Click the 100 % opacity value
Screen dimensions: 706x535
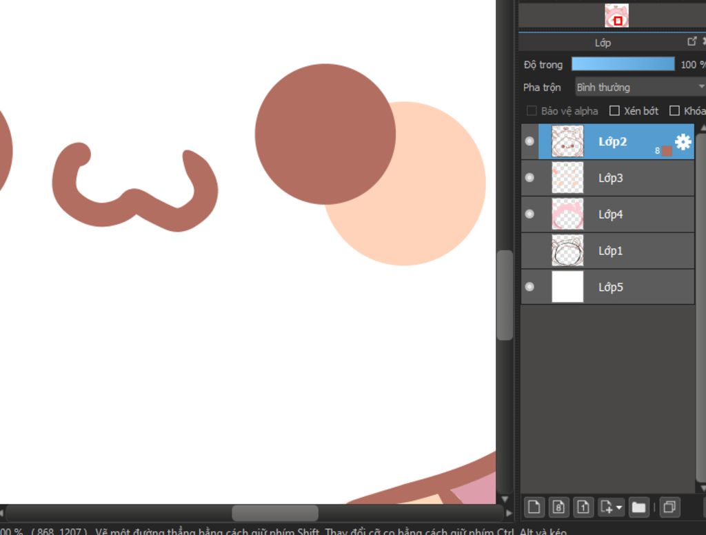(x=693, y=65)
